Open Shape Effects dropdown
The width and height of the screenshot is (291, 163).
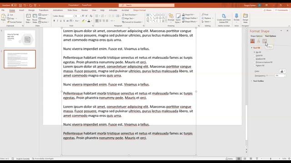(x=190, y=22)
